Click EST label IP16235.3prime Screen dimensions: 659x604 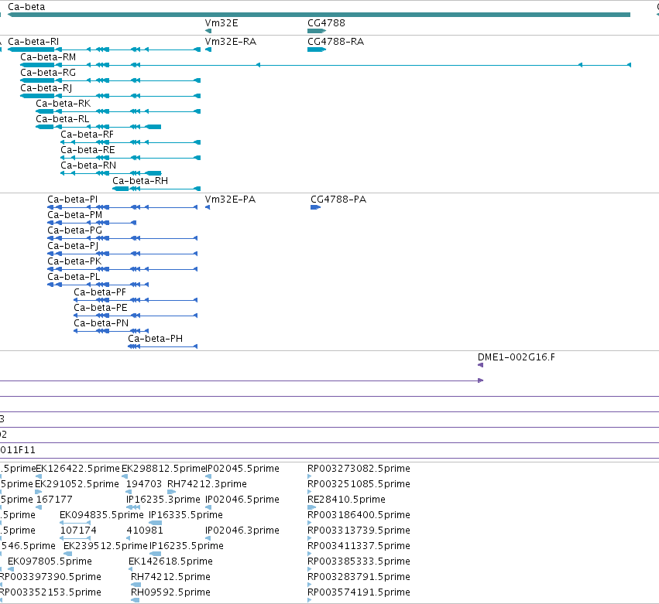163,500
